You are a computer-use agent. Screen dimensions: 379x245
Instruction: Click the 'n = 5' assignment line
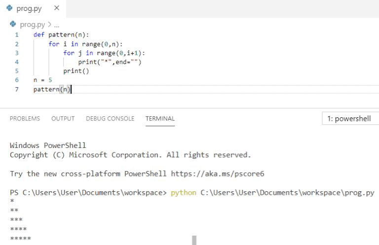tap(43, 80)
